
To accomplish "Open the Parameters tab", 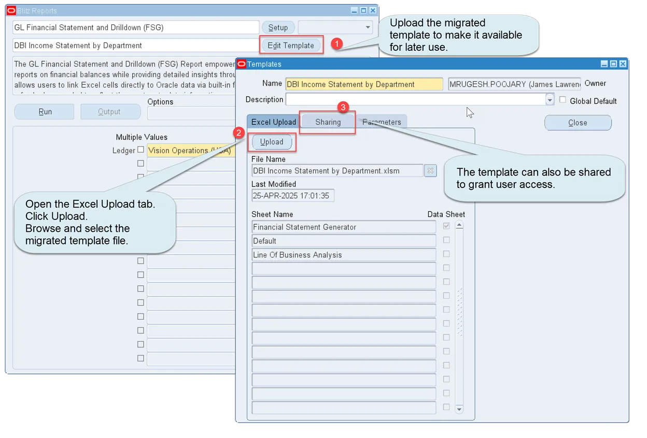I will [x=382, y=122].
